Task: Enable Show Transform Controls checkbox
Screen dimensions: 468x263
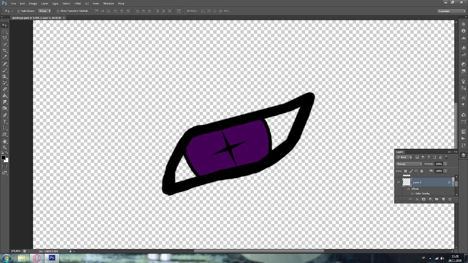Action: tap(58, 11)
